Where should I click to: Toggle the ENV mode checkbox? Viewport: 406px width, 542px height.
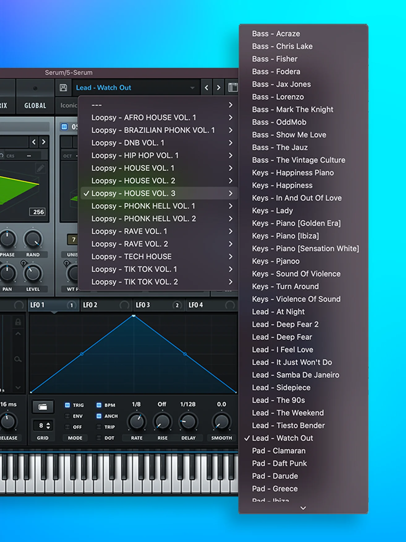coord(67,416)
